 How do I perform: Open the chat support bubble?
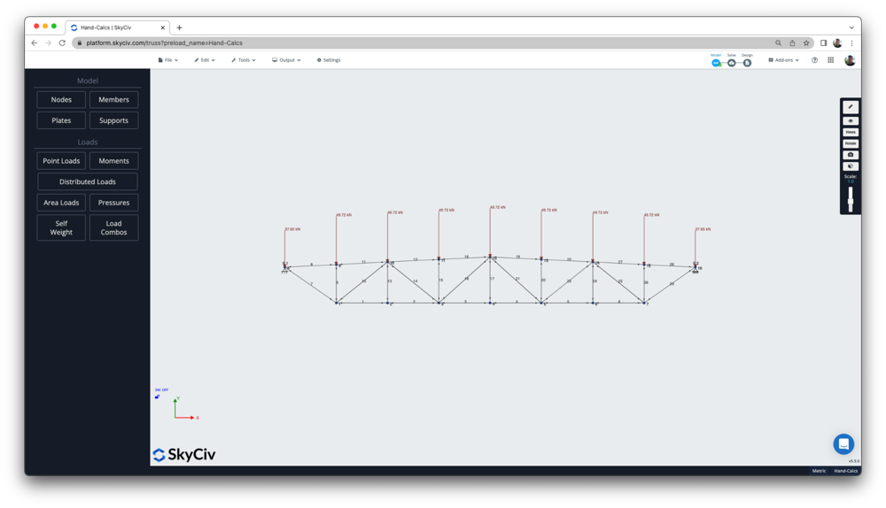click(843, 443)
